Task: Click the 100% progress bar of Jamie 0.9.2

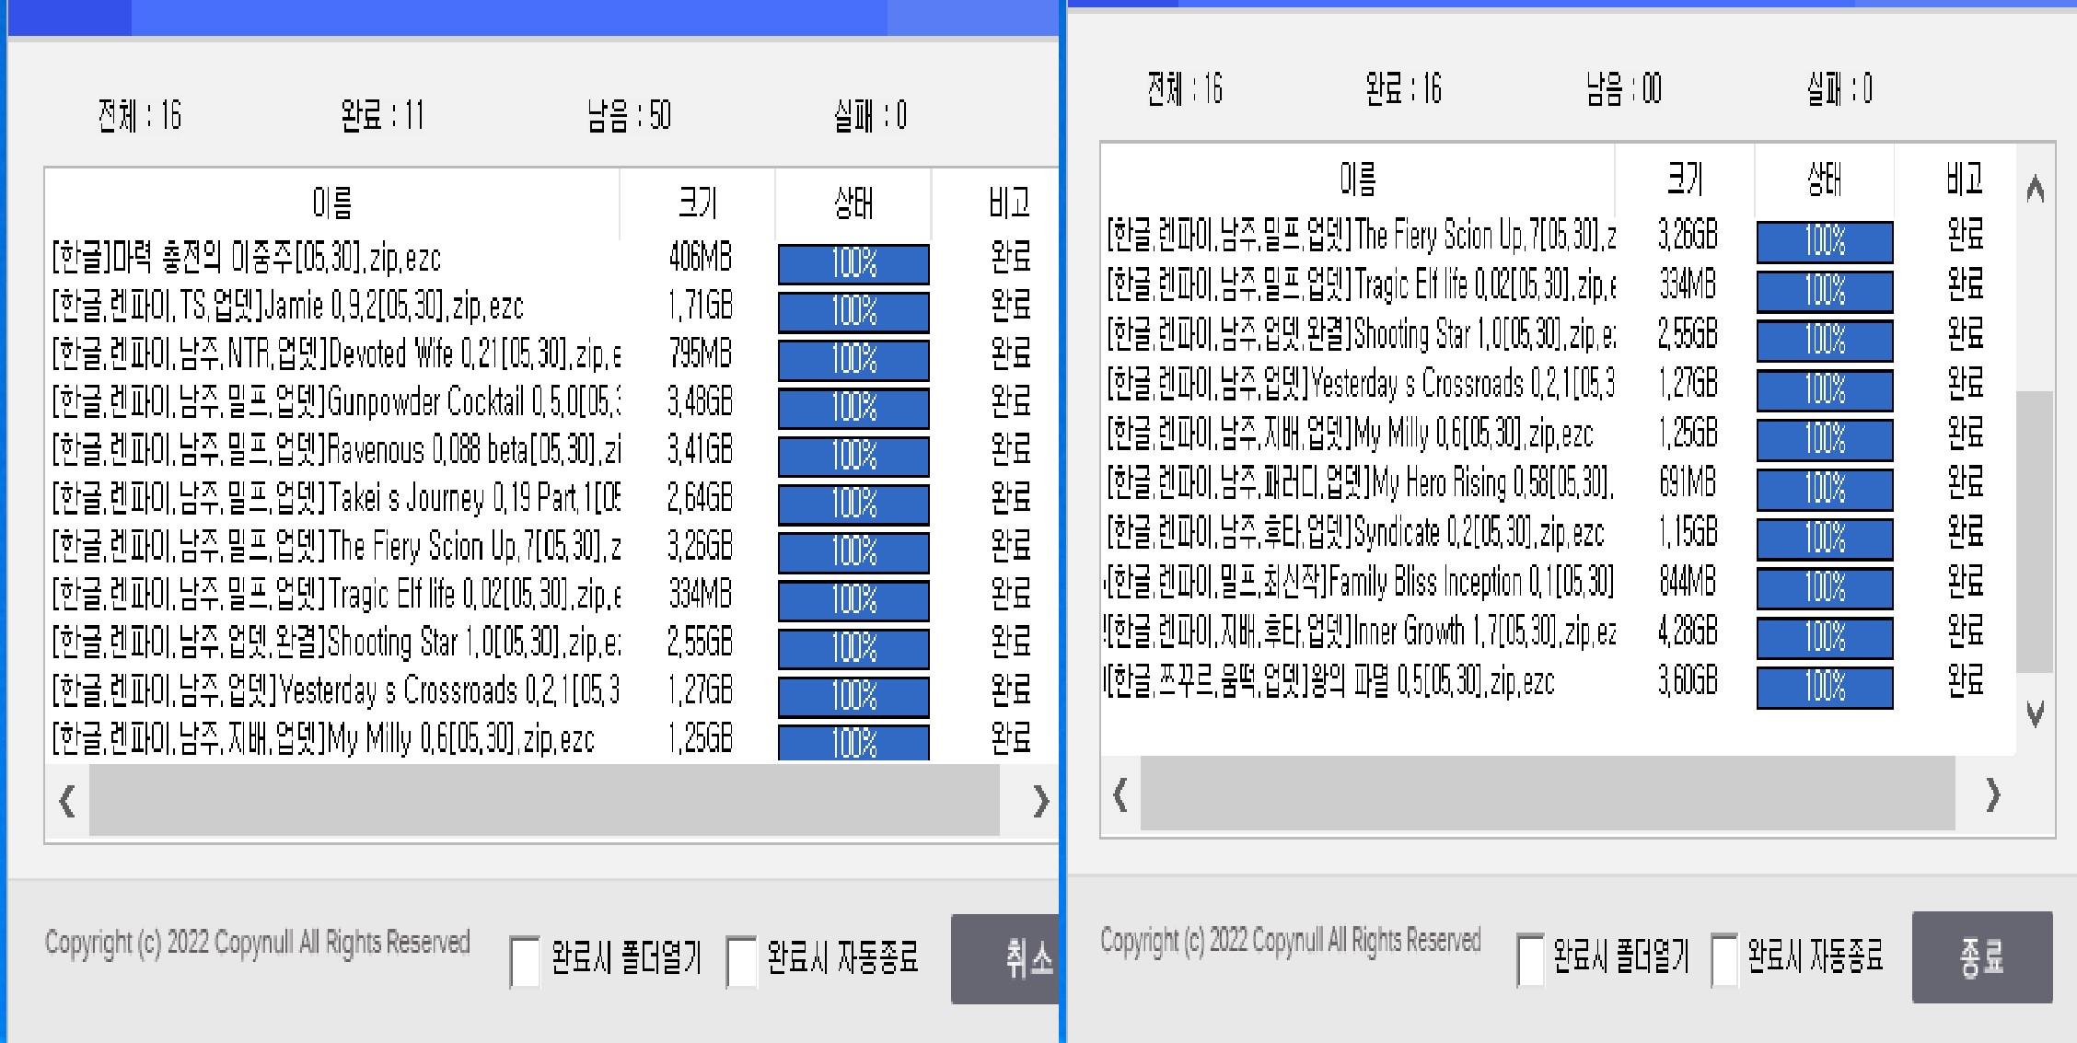Action: [853, 313]
